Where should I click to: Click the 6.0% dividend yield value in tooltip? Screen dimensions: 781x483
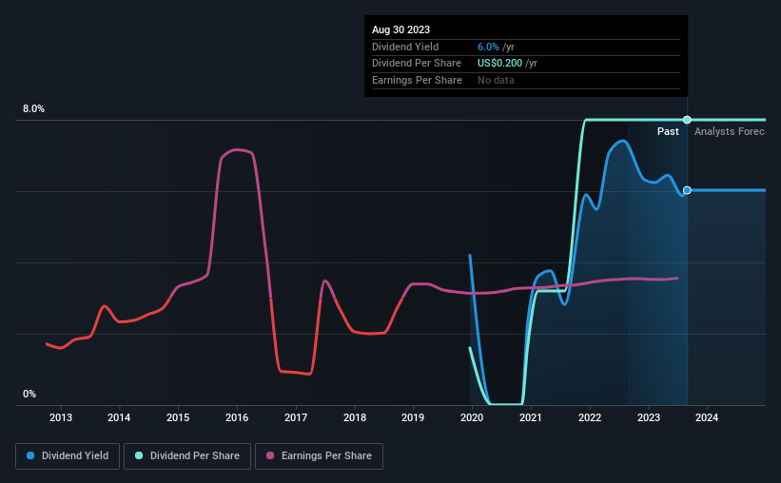coord(488,47)
